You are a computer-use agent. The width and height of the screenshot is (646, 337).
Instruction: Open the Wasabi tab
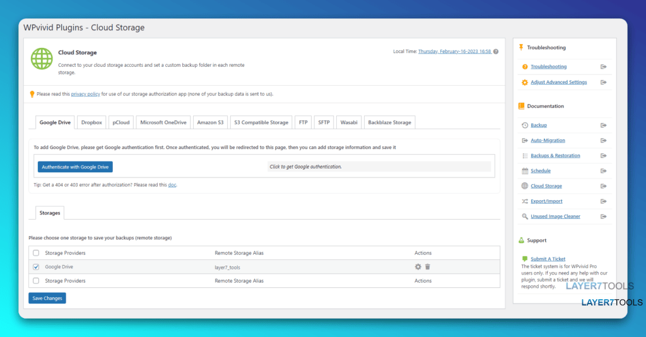349,122
